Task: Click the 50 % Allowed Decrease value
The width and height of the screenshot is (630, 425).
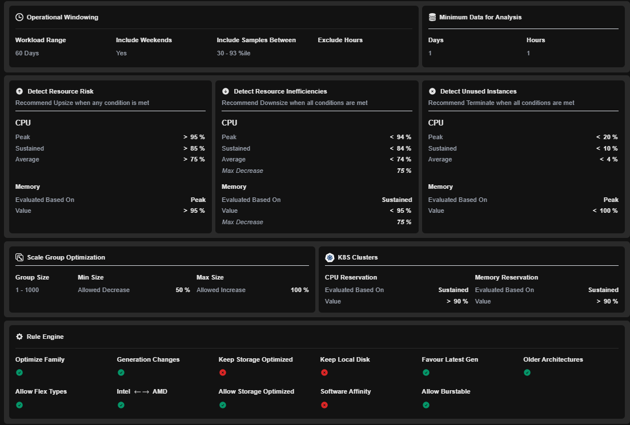Action: [182, 290]
